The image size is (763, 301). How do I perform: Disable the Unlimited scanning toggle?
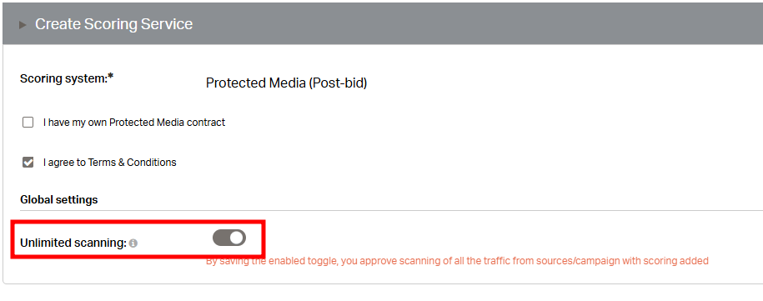click(229, 238)
